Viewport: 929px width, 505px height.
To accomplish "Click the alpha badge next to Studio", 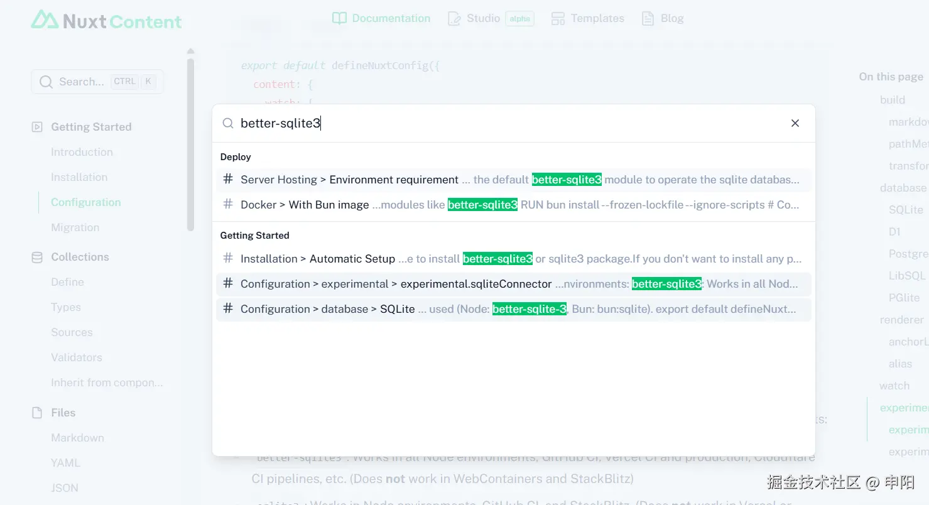I will [x=520, y=19].
